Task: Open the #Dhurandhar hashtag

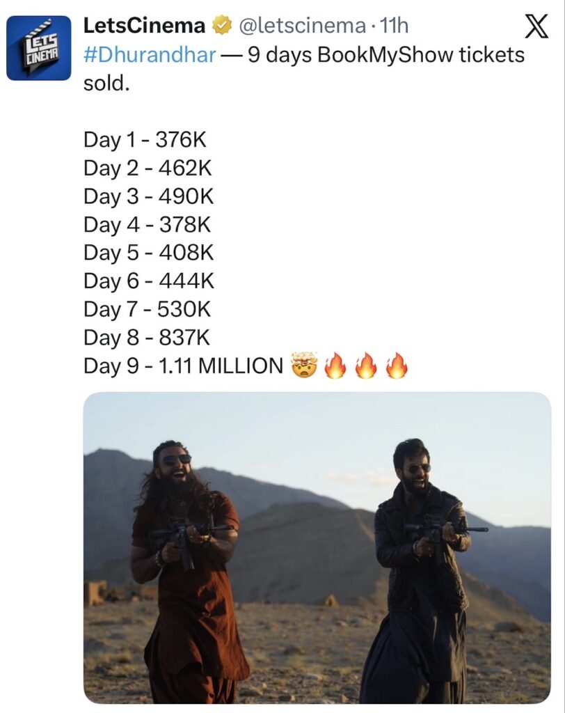Action: click(149, 55)
